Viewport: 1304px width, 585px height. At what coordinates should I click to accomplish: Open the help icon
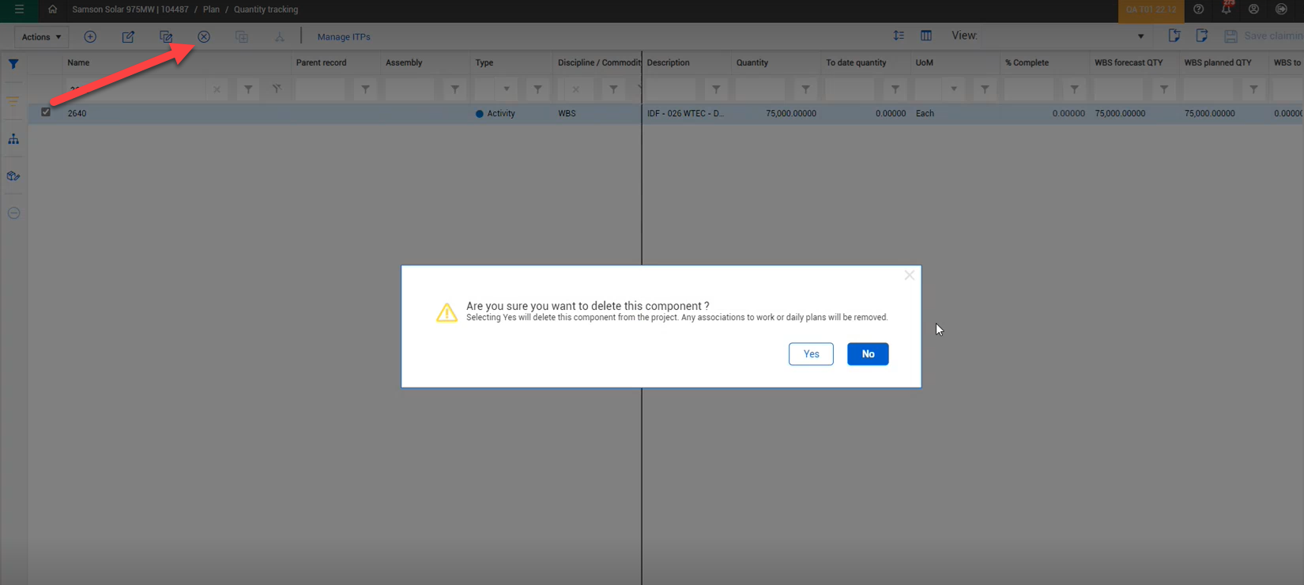pos(1199,9)
